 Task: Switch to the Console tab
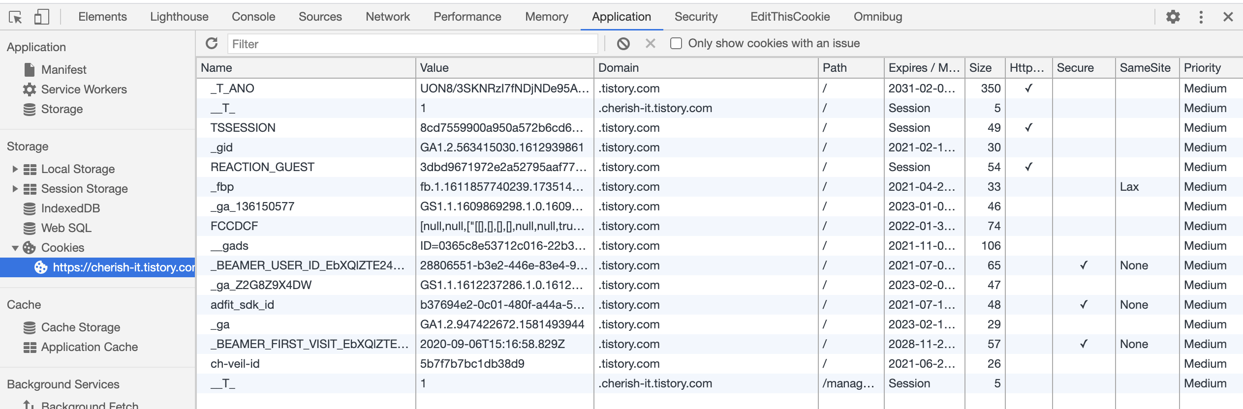coord(253,17)
